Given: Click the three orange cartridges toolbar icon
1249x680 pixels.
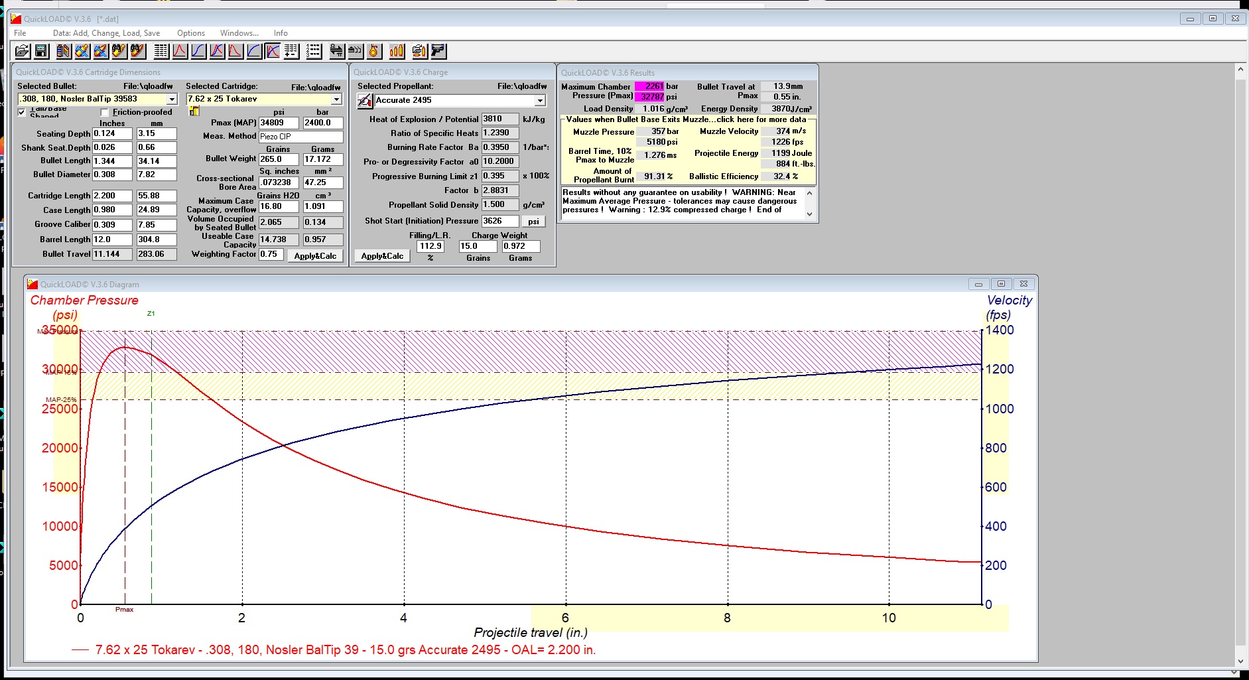Looking at the screenshot, I should click(397, 51).
